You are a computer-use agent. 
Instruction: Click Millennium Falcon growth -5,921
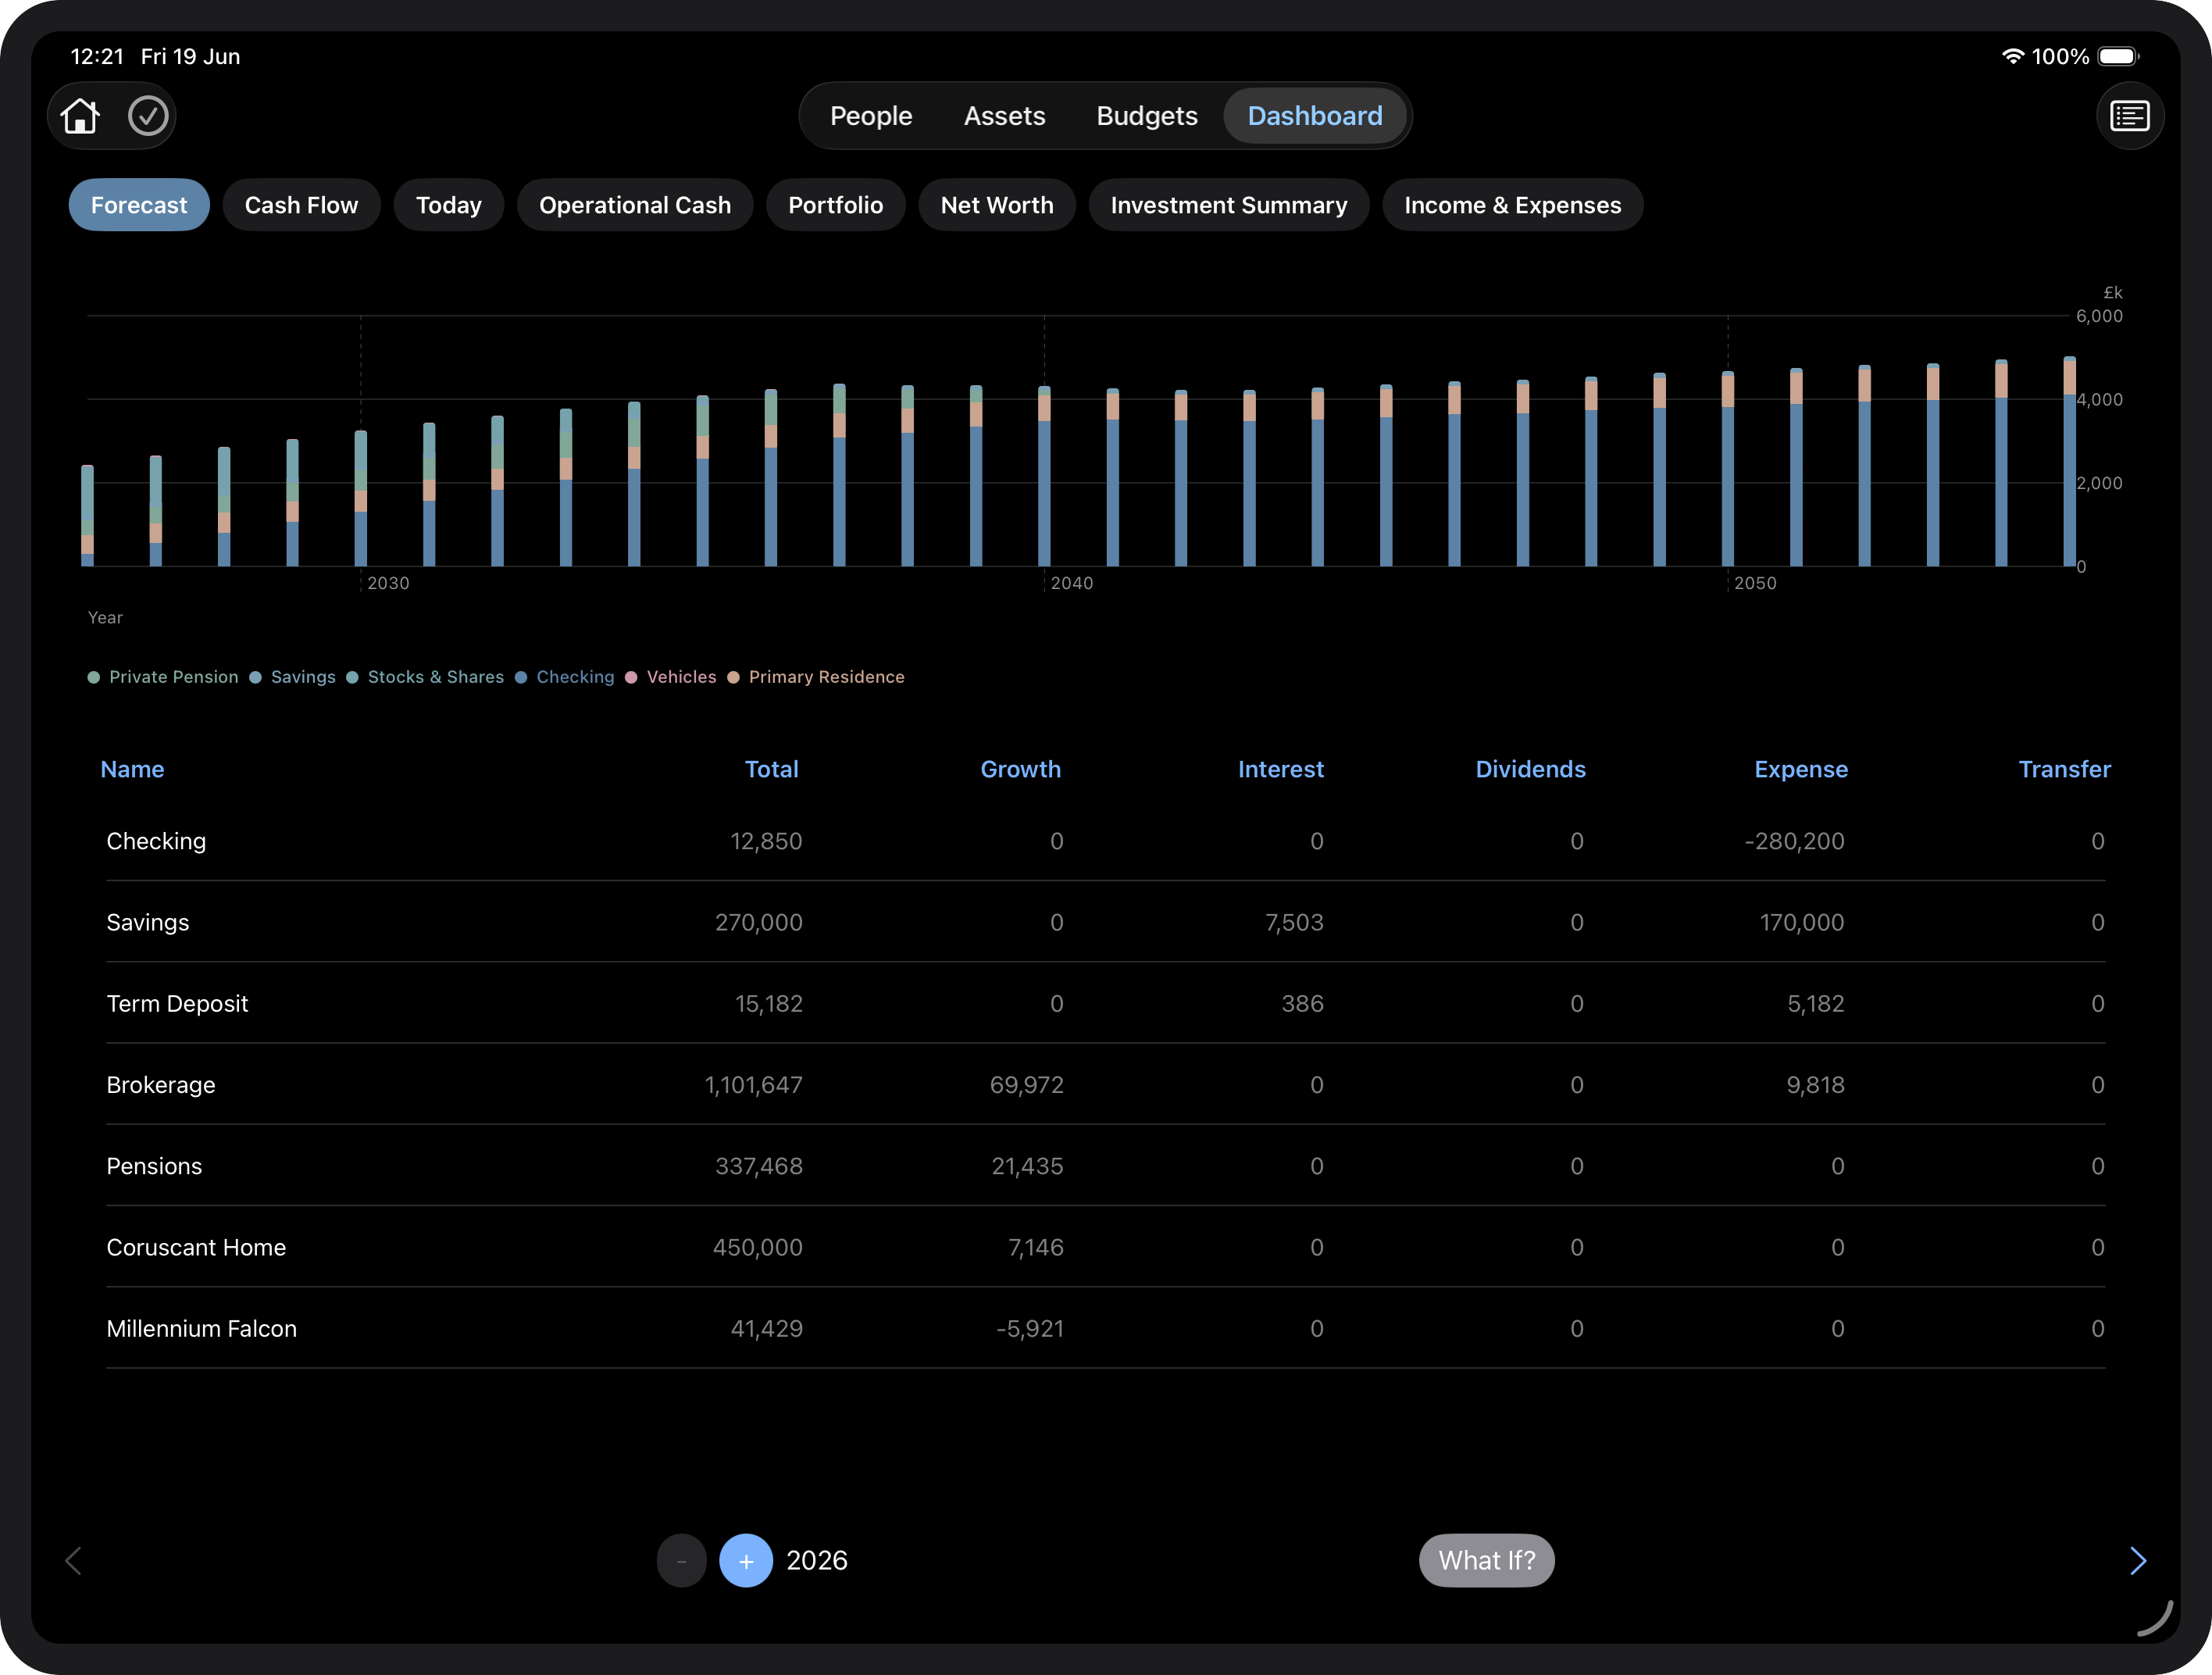coord(1030,1328)
